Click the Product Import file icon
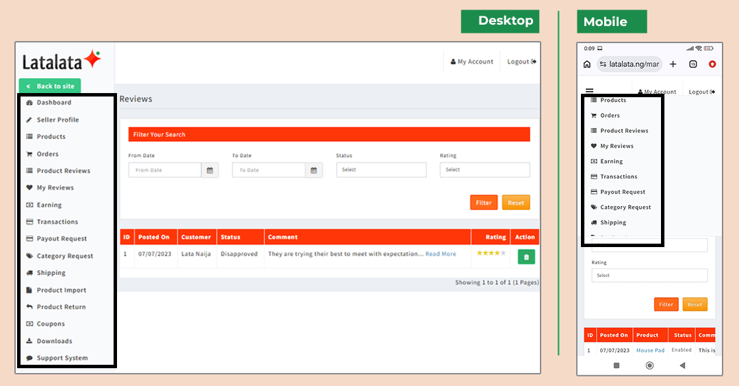 29,290
